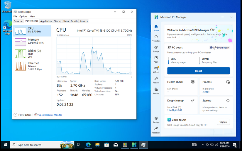This screenshot has width=242, height=151.
Task: Toggle the Smart boost option
Action: [220, 48]
